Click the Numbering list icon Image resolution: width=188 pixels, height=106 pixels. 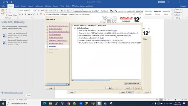click(x=53, y=11)
